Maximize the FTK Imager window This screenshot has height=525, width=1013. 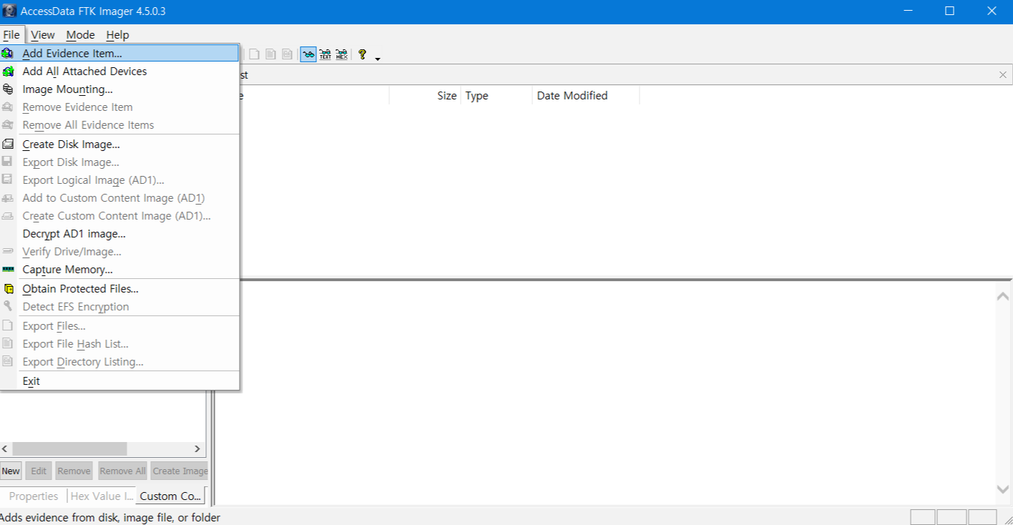pos(949,11)
